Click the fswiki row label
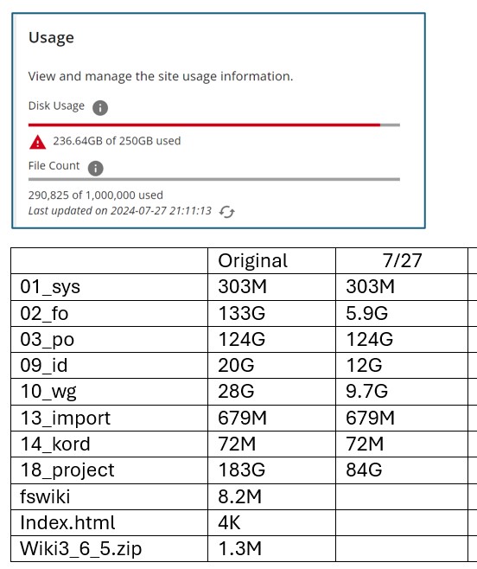477x569 pixels. pos(109,496)
